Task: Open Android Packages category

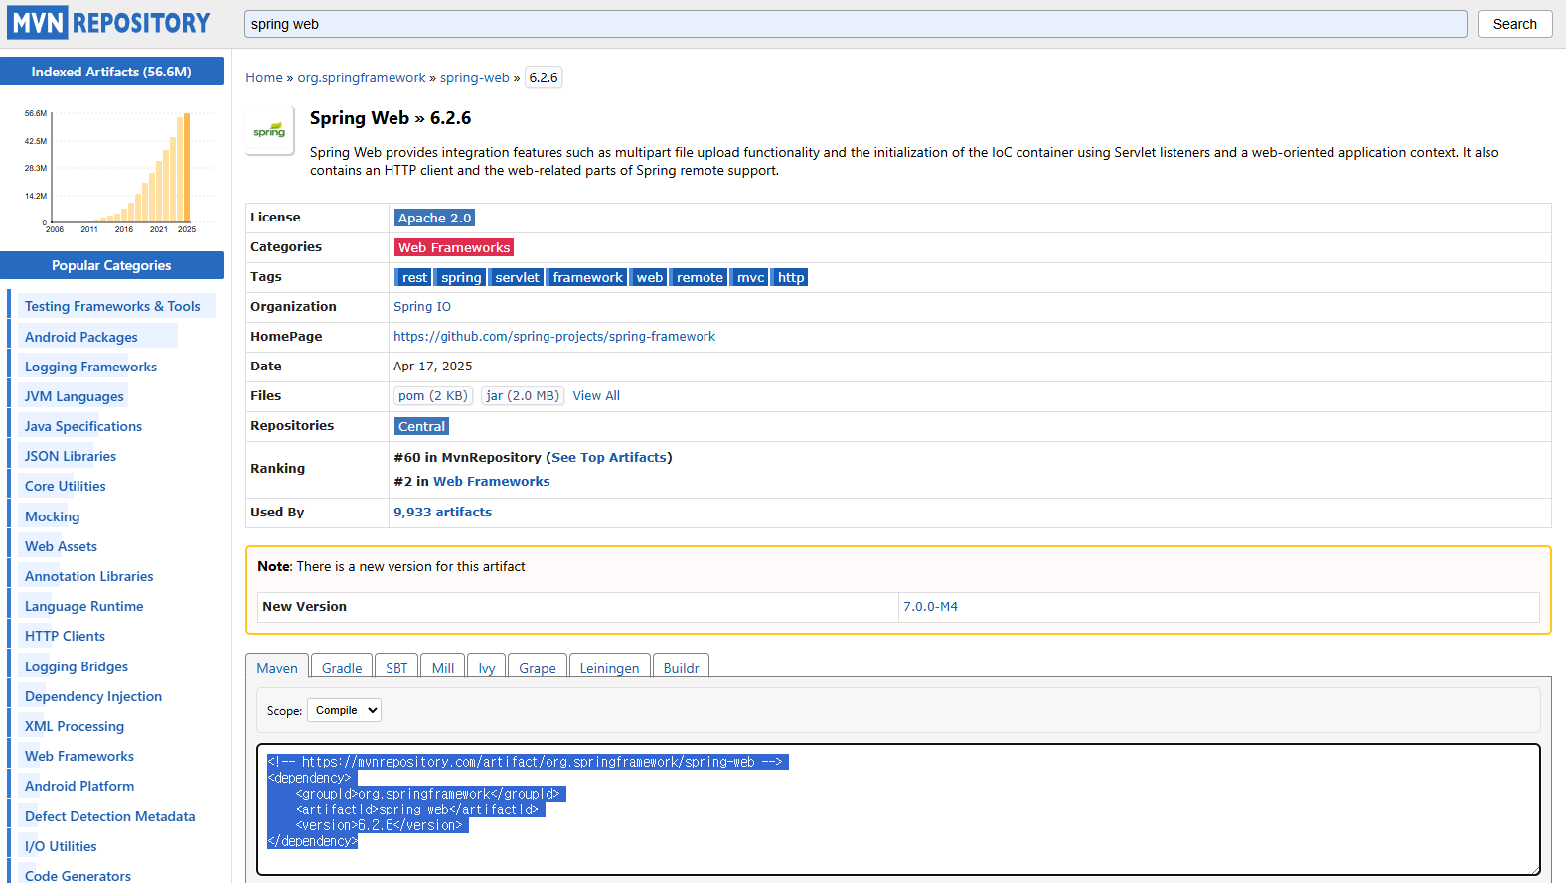Action: 81,337
